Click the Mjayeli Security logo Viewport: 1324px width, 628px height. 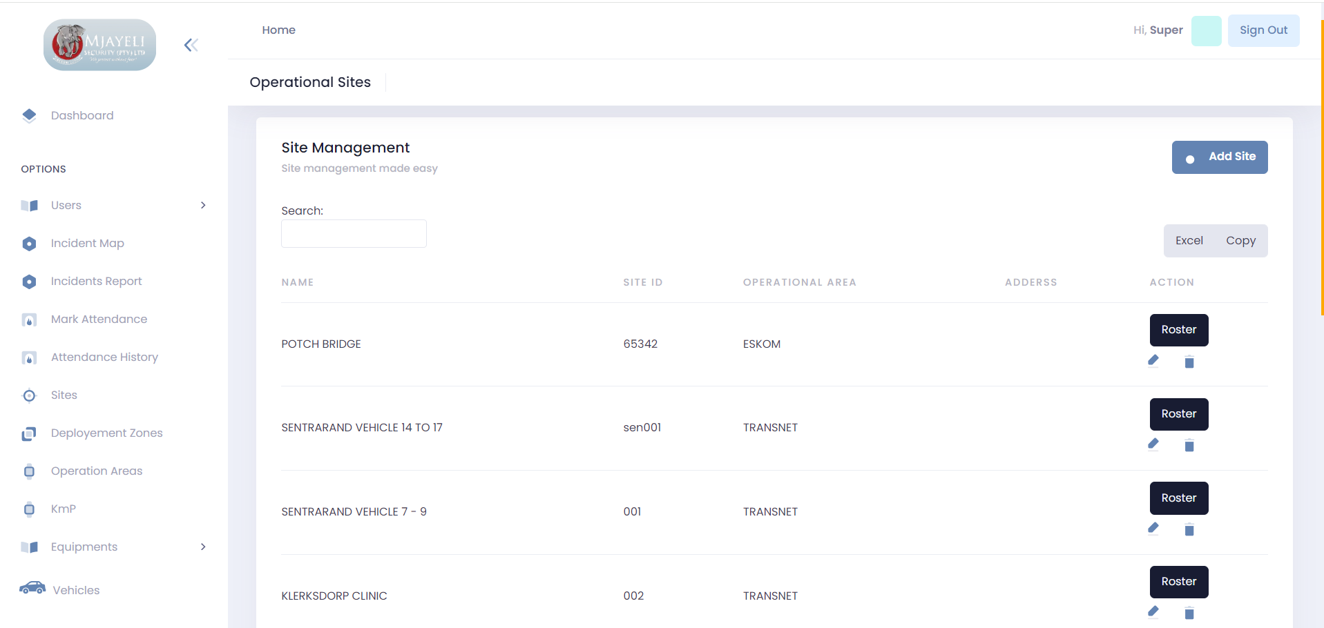[99, 45]
